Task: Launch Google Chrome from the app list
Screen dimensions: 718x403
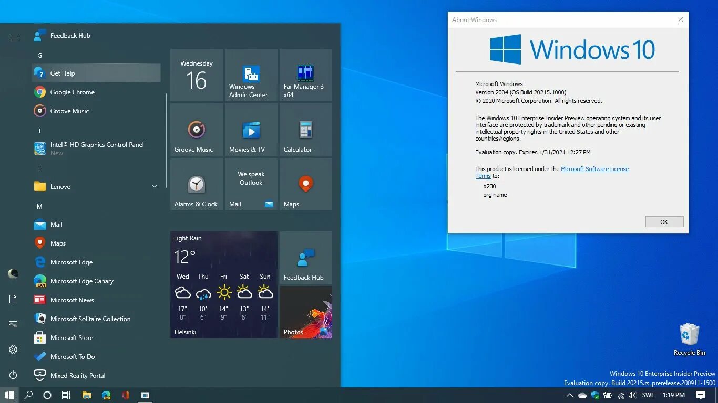Action: 96,92
